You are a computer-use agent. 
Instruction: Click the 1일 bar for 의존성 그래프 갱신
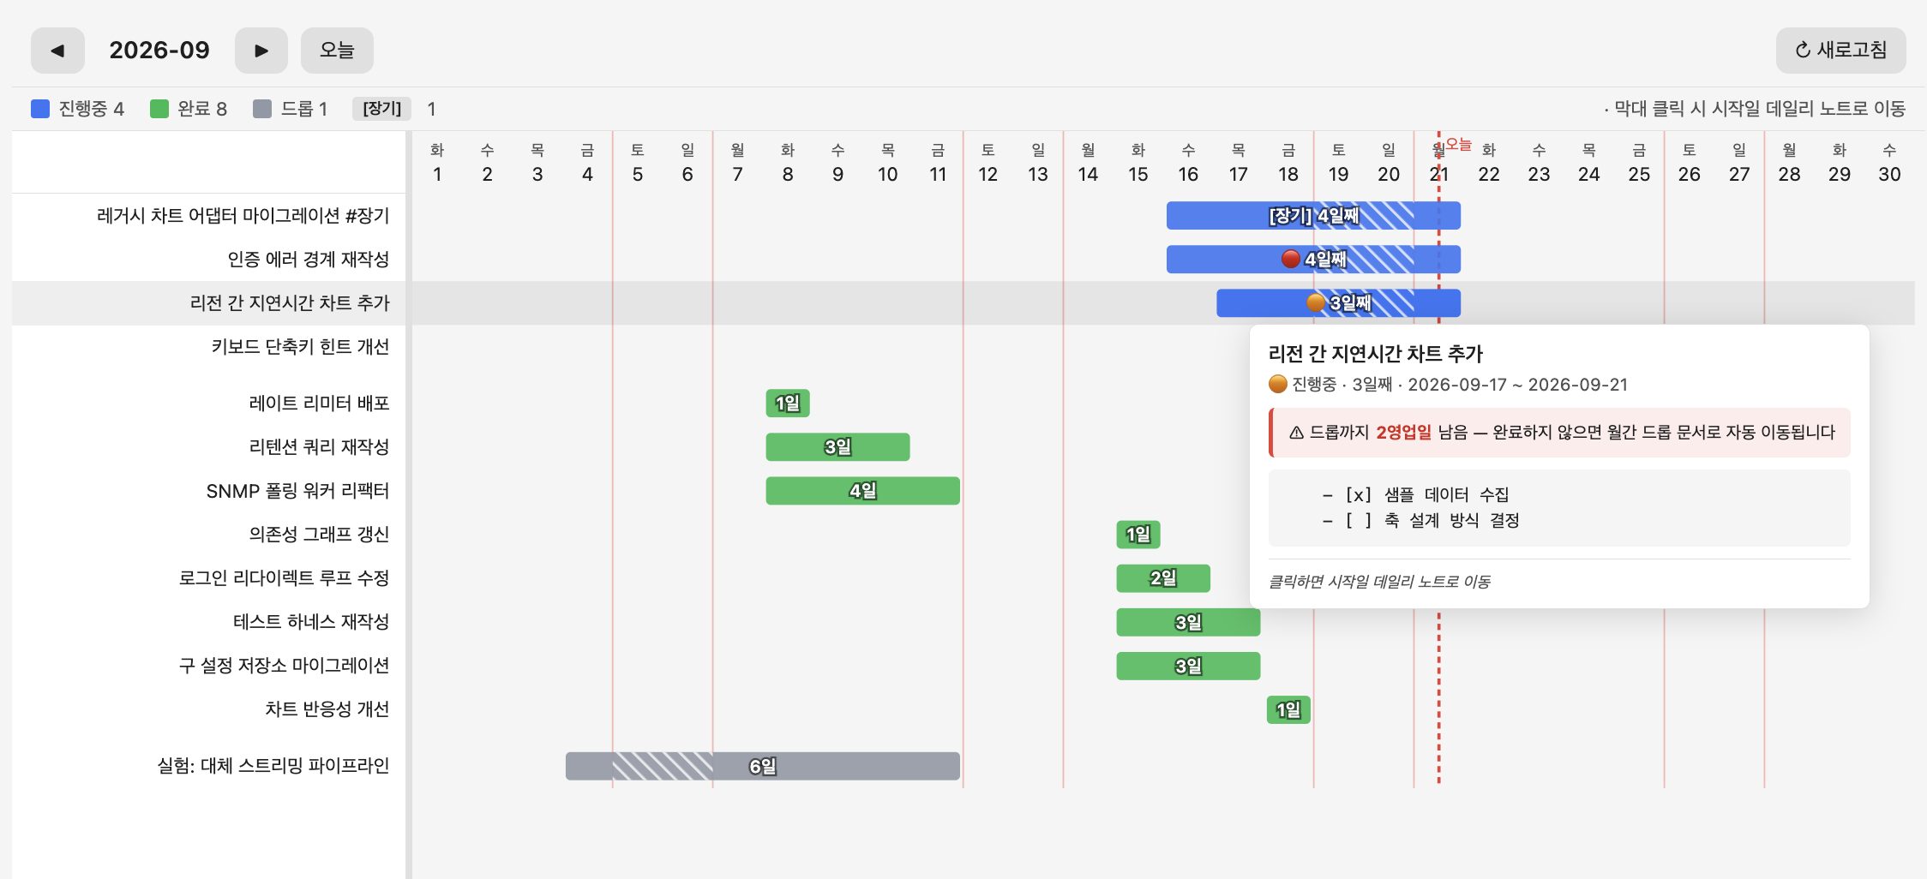point(1138,535)
